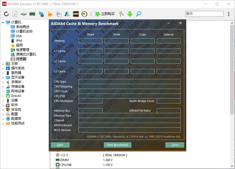Click the L1 Cache Write result field

(117, 51)
